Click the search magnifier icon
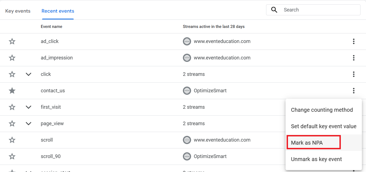The width and height of the screenshot is (366, 172). [x=274, y=10]
